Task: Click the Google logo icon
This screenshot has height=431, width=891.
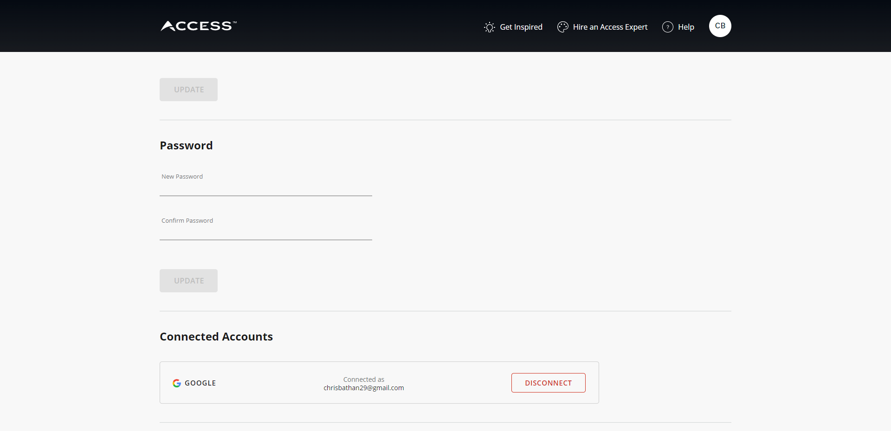Action: pos(177,383)
